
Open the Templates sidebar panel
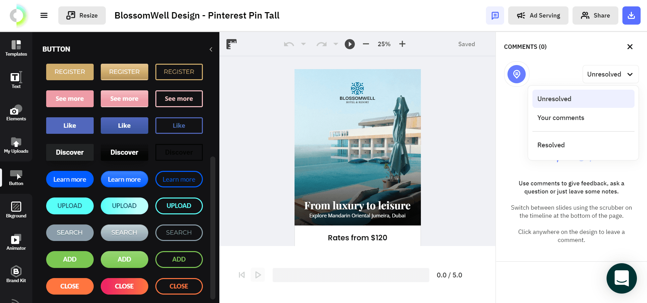16,48
